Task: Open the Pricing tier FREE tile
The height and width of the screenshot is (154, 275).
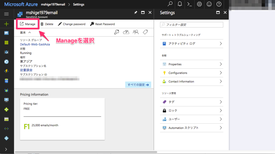Action: [x=62, y=119]
